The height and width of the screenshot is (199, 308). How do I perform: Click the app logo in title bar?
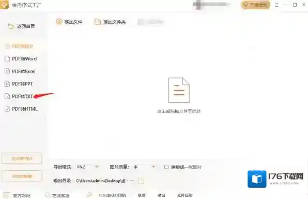[x=4, y=5]
